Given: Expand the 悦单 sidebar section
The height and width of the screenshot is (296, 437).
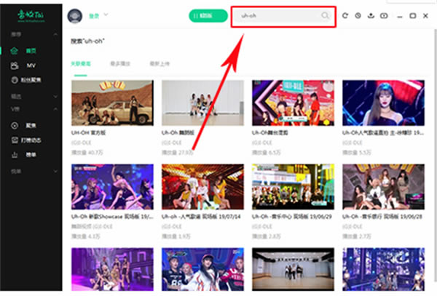Looking at the screenshot, I should (x=55, y=172).
